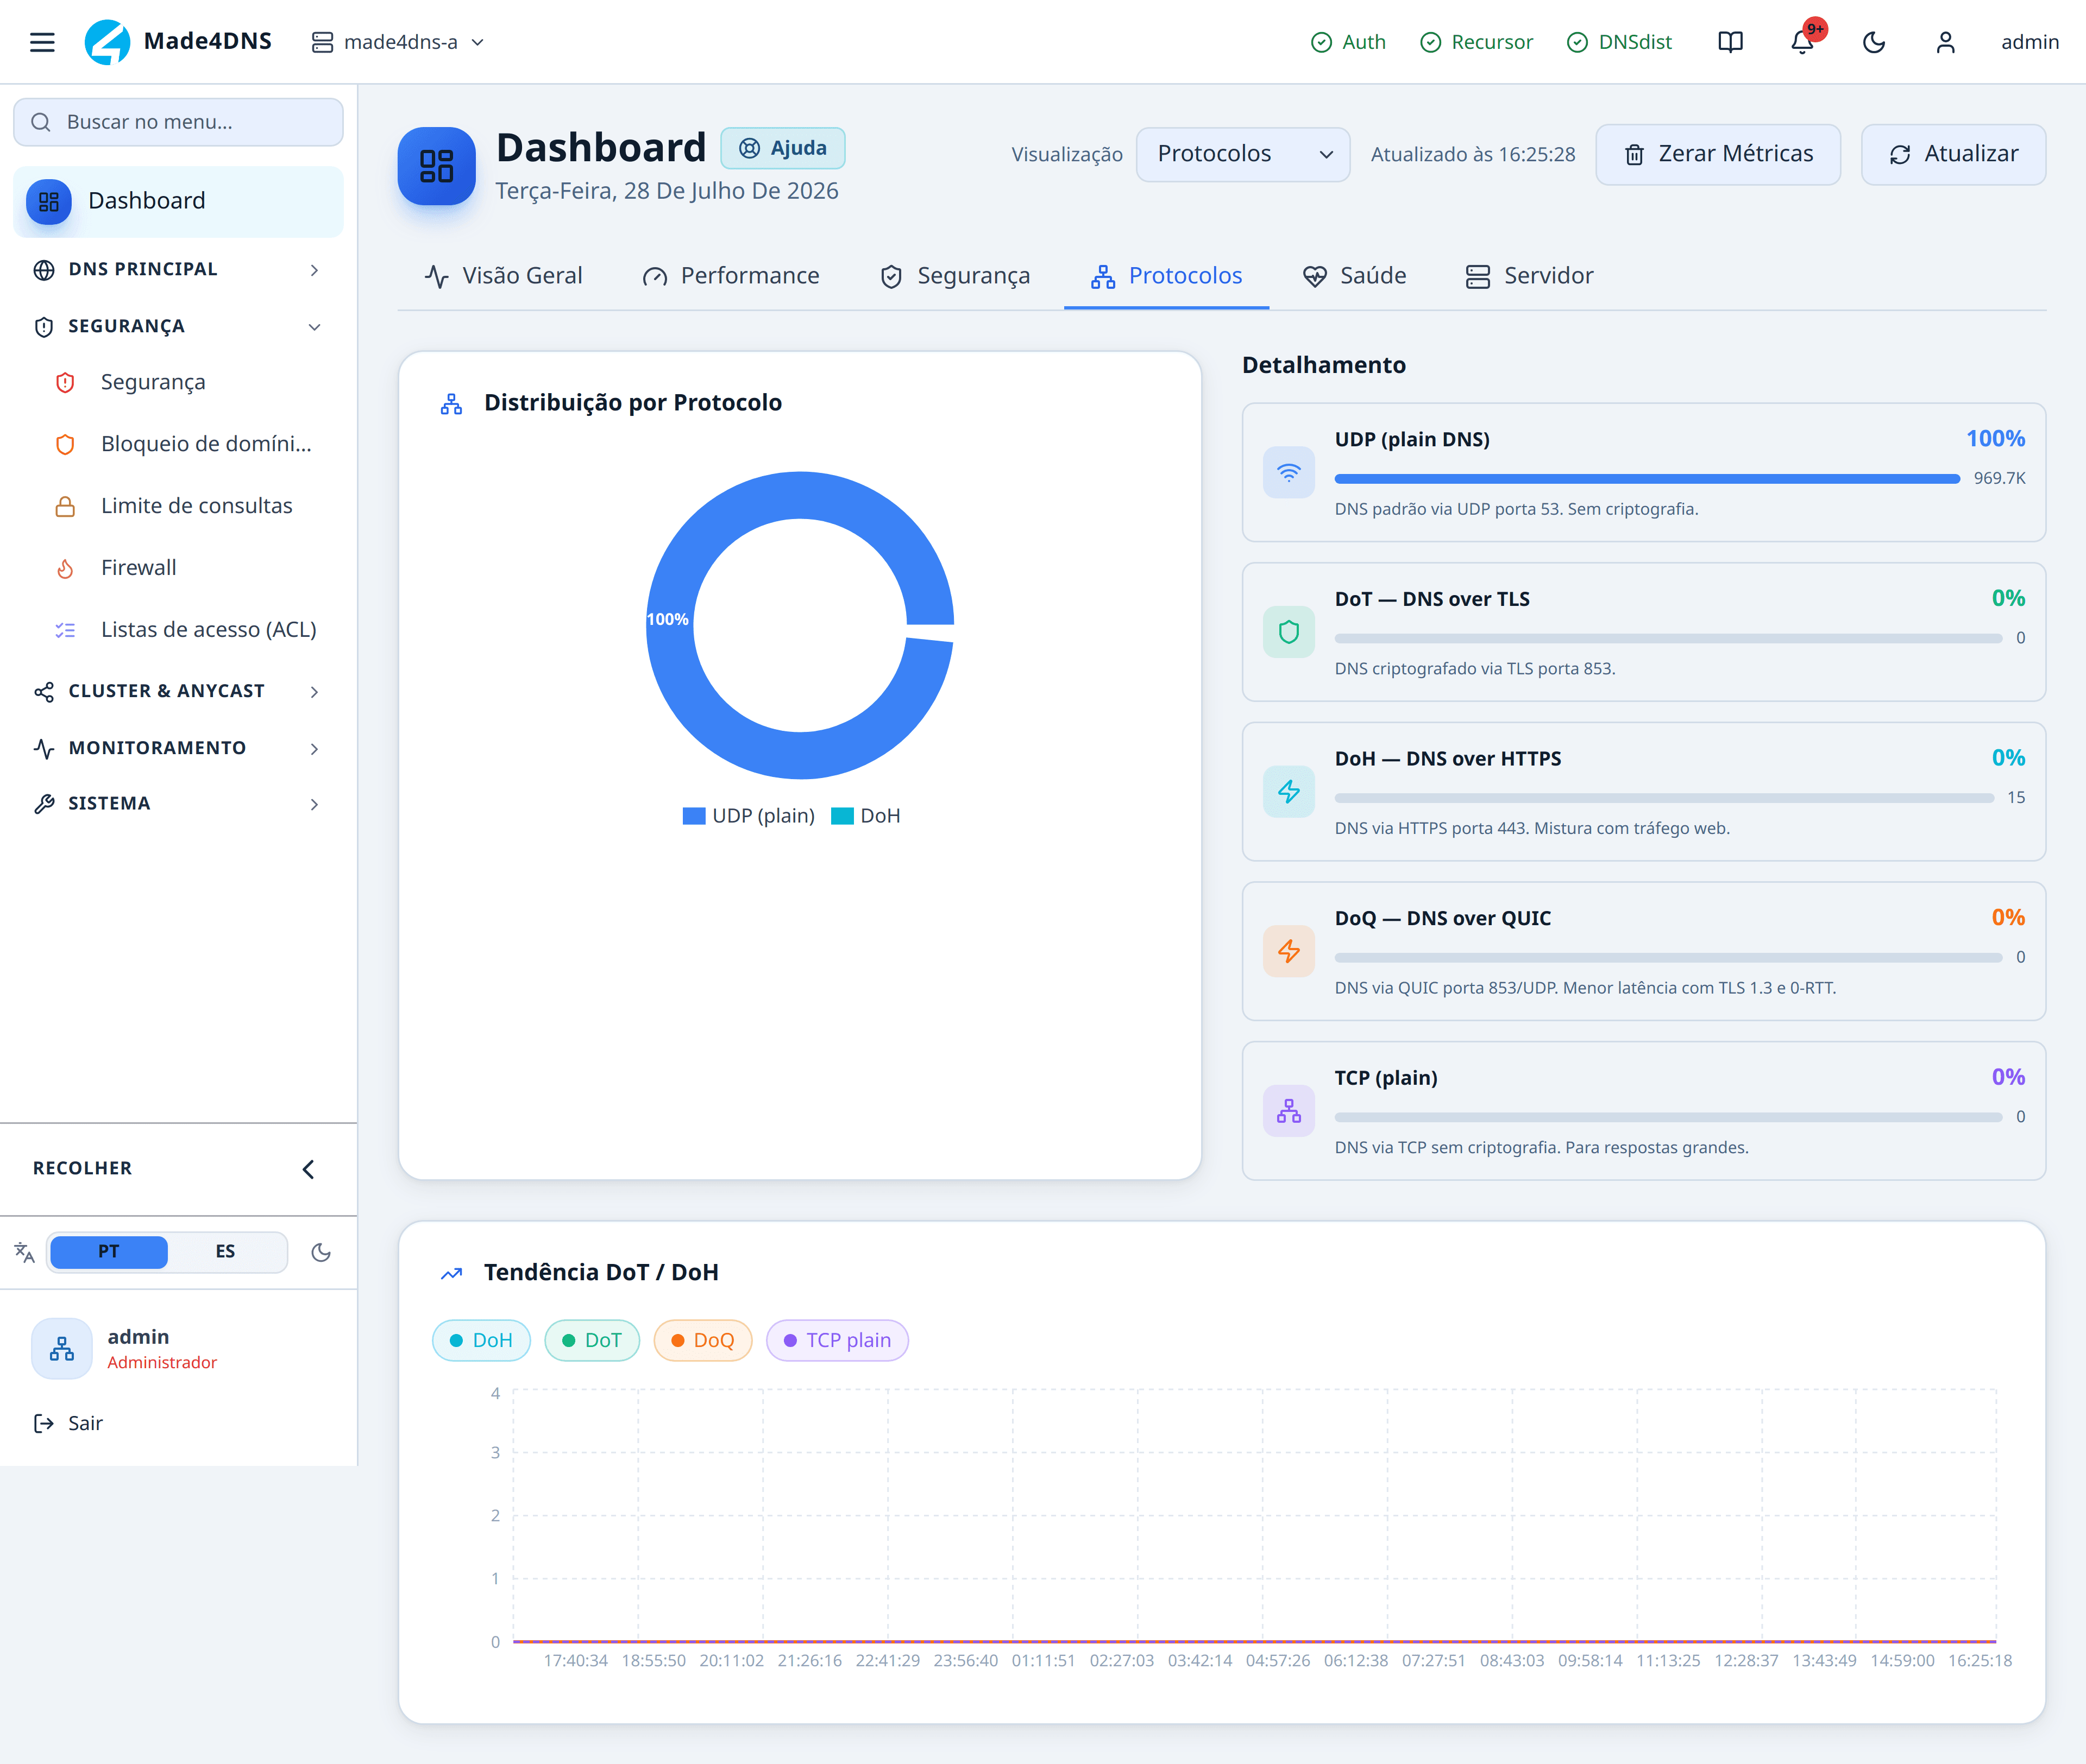Click Atualizado às 16:25:28 text
Viewport: 2086px width, 1764px height.
1473,154
